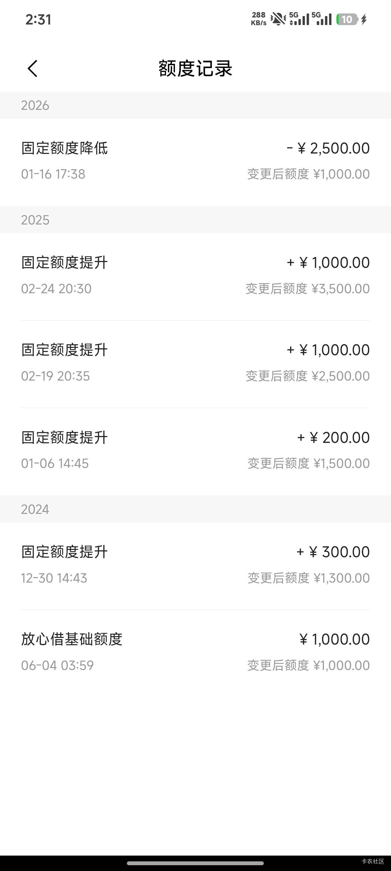The height and width of the screenshot is (871, 391).
Task: Tap the first 5G signal indicator
Action: [299, 19]
